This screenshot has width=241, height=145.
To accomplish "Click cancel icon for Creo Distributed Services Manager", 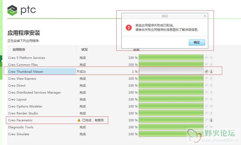I will [x=211, y=92].
